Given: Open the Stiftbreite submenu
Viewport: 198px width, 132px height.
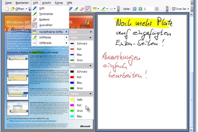Looking at the screenshot, I should click(x=50, y=43).
